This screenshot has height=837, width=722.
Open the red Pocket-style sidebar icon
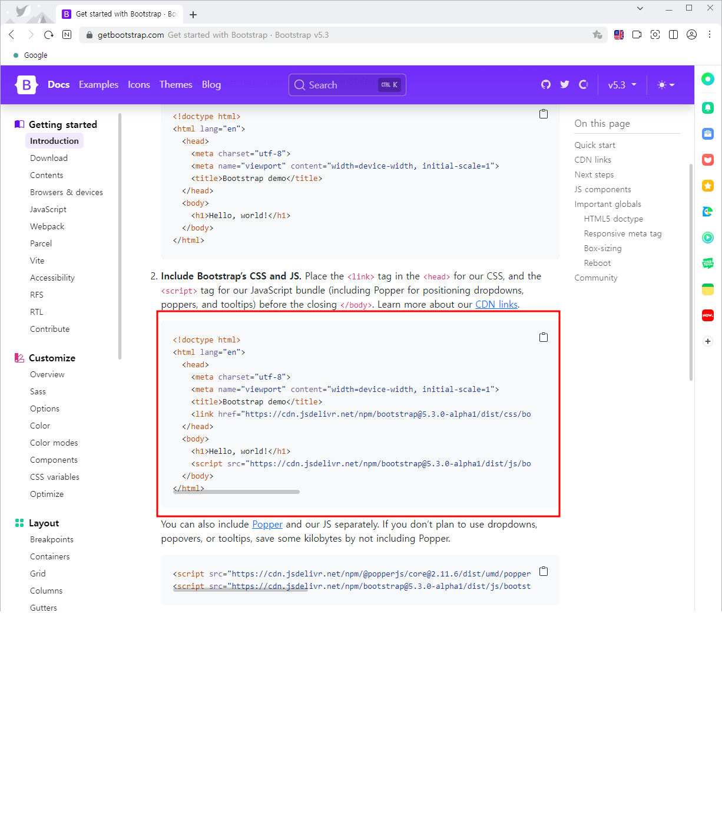coord(708,160)
